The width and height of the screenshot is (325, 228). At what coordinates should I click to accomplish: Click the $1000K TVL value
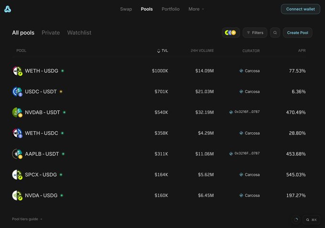click(160, 71)
